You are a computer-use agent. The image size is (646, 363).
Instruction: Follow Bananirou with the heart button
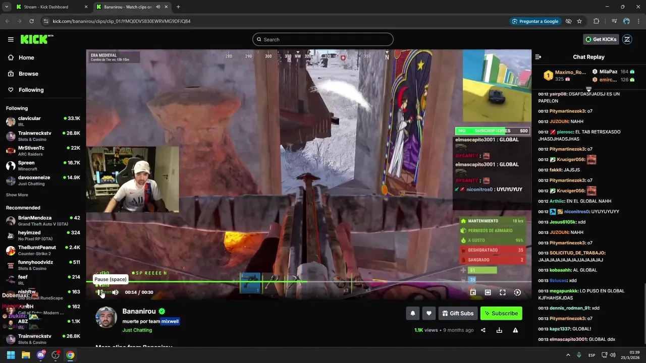(429, 313)
